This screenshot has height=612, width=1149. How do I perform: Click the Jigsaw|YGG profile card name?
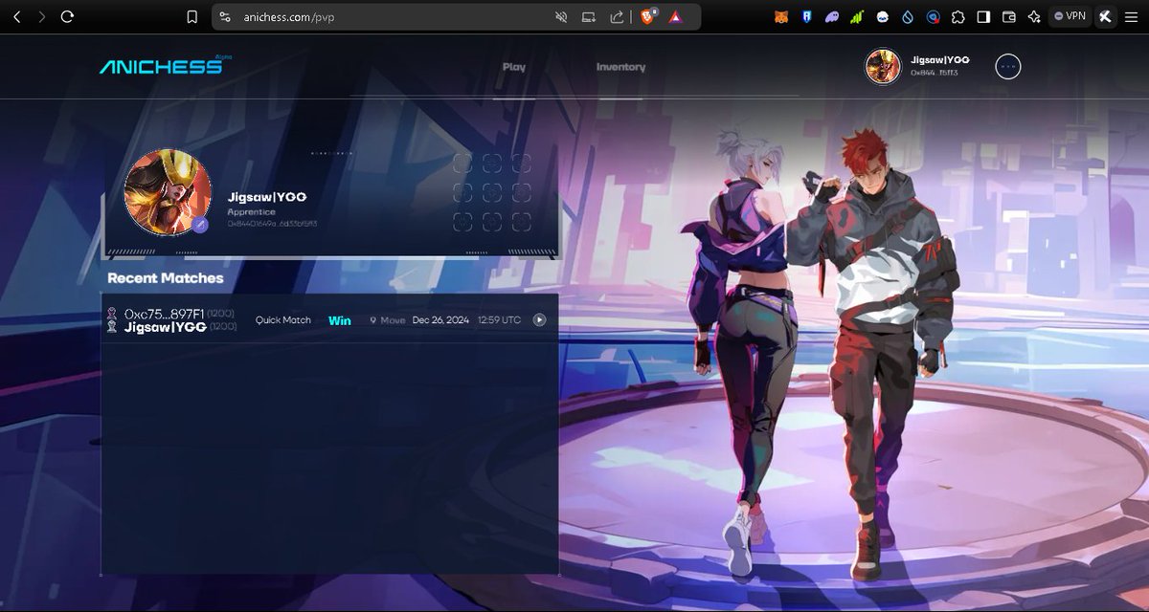click(x=266, y=197)
